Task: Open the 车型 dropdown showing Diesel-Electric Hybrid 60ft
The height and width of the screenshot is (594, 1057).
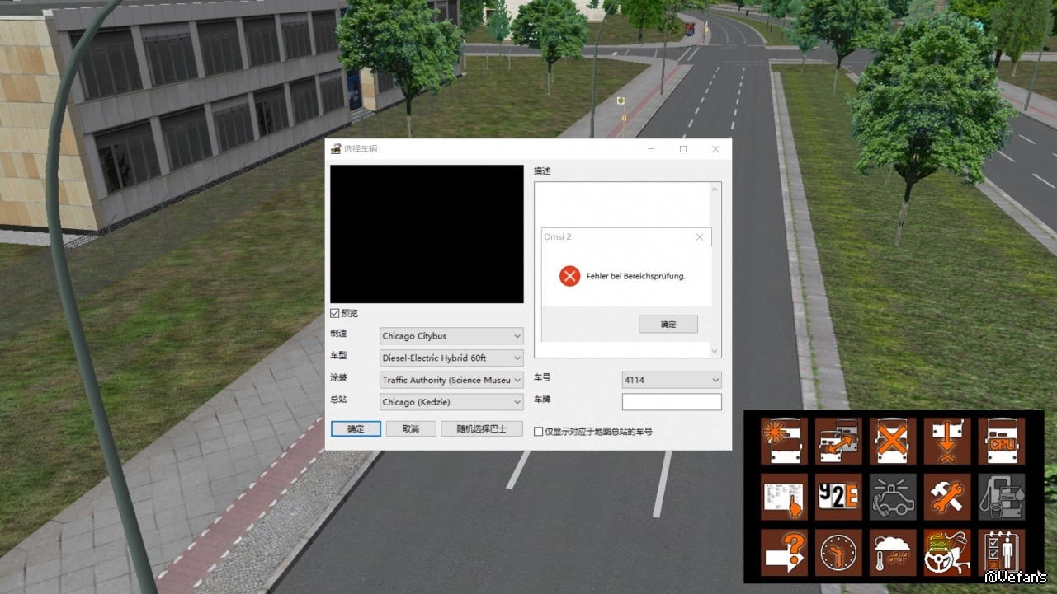Action: (451, 358)
